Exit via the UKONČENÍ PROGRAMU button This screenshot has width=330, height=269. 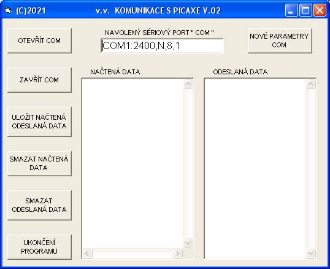coord(40,247)
